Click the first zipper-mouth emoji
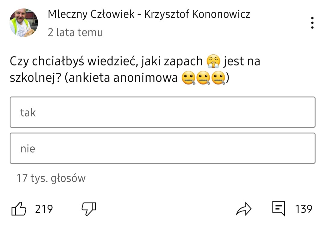Image resolution: width=318 pixels, height=226 pixels. coord(189,78)
